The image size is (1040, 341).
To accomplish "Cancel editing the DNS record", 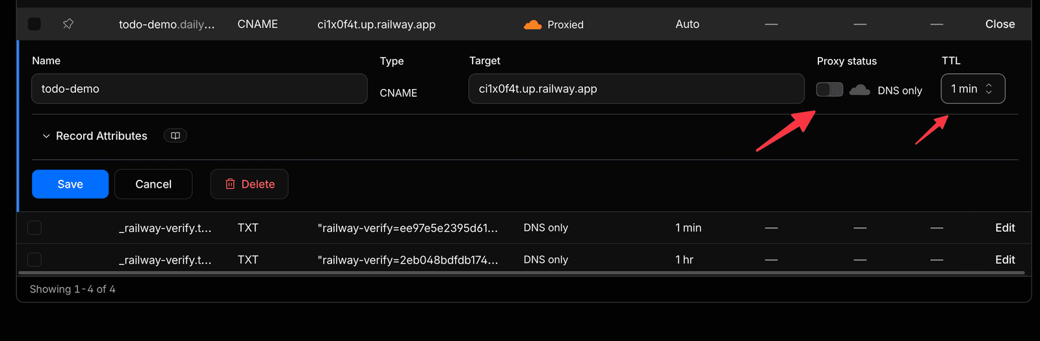I will [x=153, y=184].
